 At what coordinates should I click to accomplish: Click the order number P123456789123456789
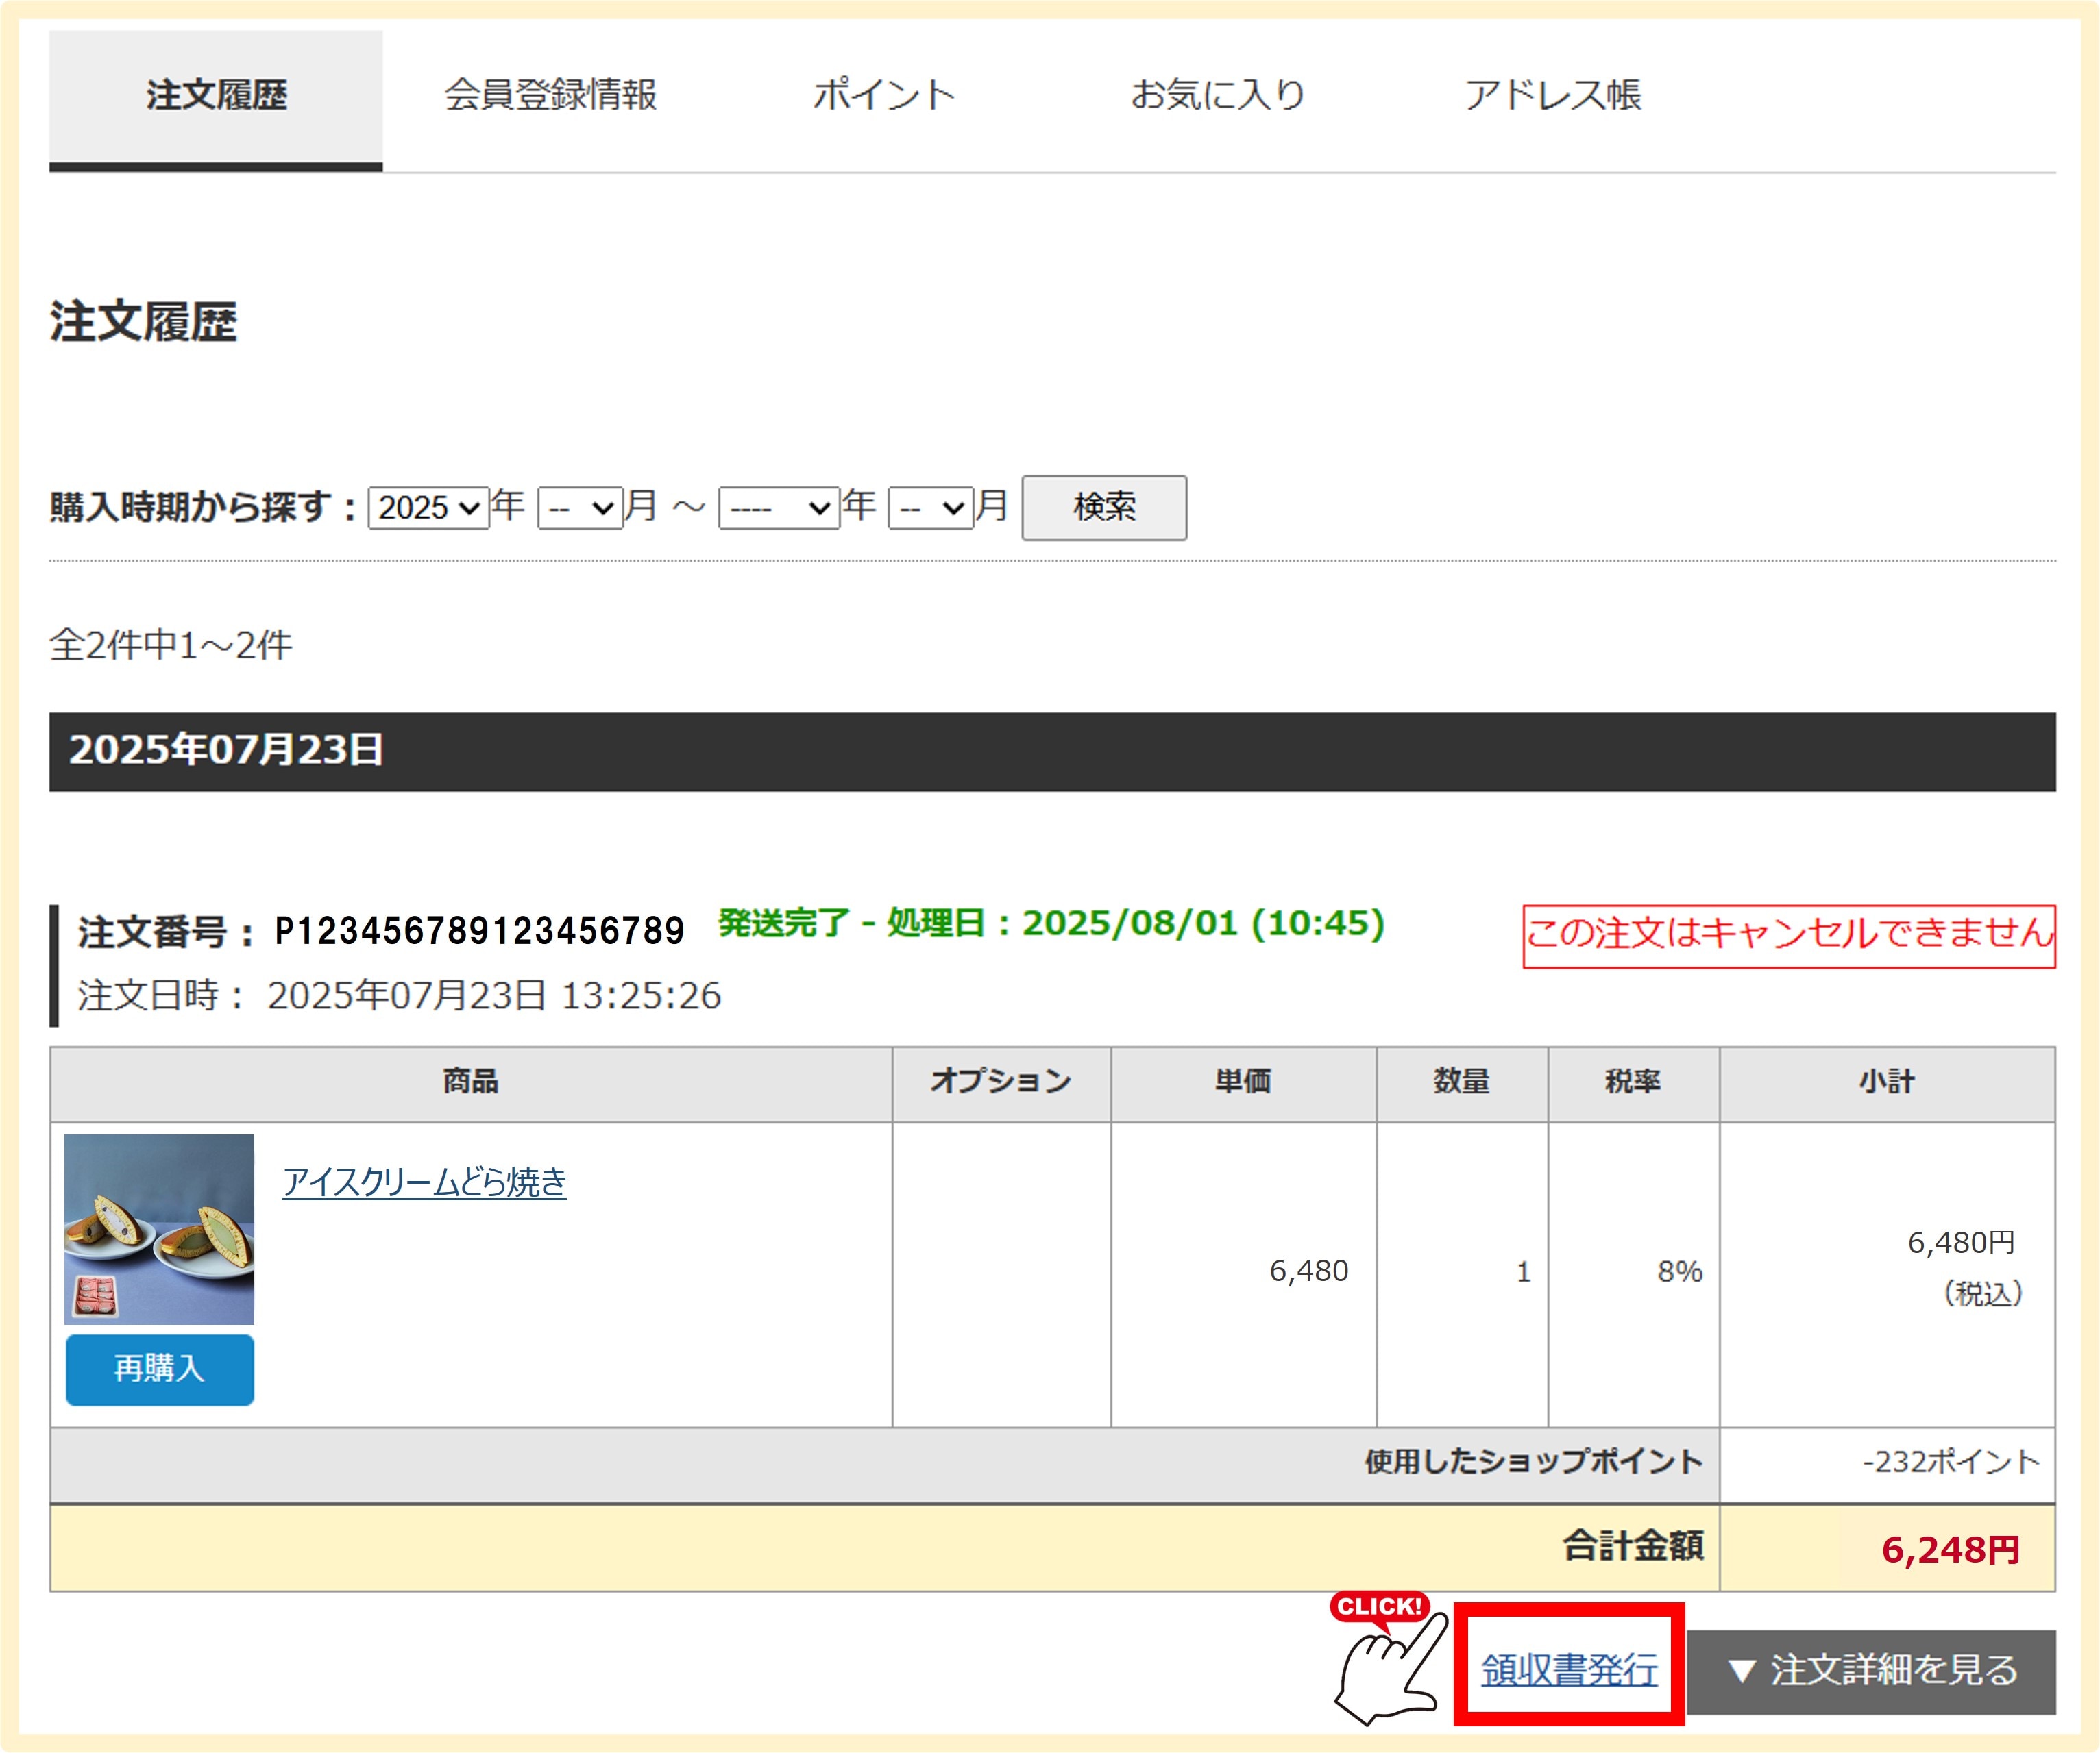pyautogui.click(x=479, y=932)
